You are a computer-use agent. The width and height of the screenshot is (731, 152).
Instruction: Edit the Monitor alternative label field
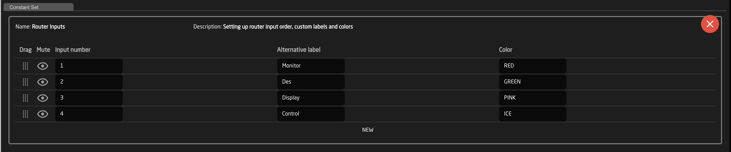click(x=311, y=66)
